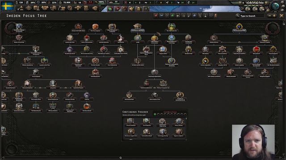Close the Sweden Focus Tree window
Screen dimensions: 286x160
282,16
